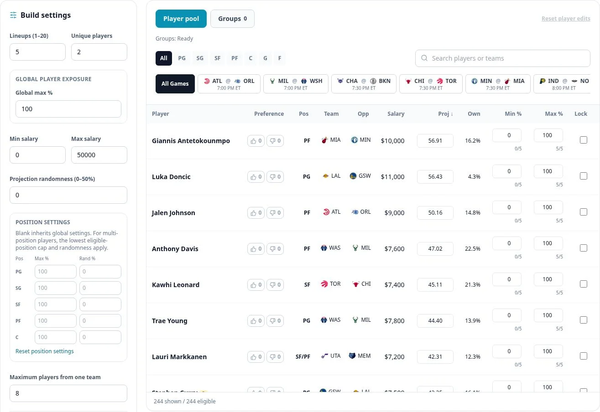600x412 pixels.
Task: Click LAL team logo in Luka Doncic row
Action: coord(326,176)
